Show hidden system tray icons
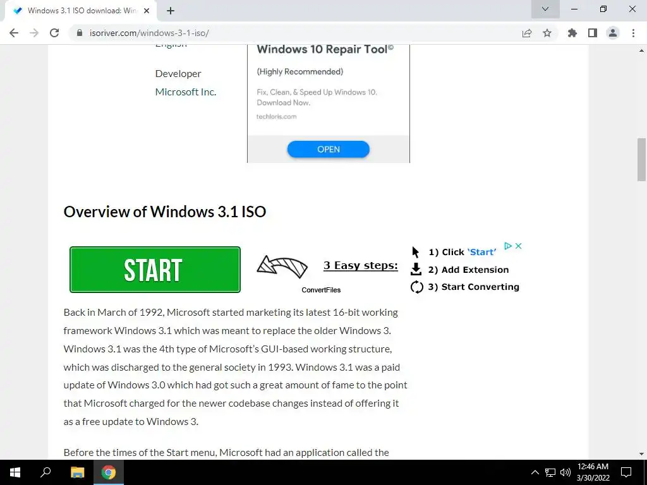 535,472
